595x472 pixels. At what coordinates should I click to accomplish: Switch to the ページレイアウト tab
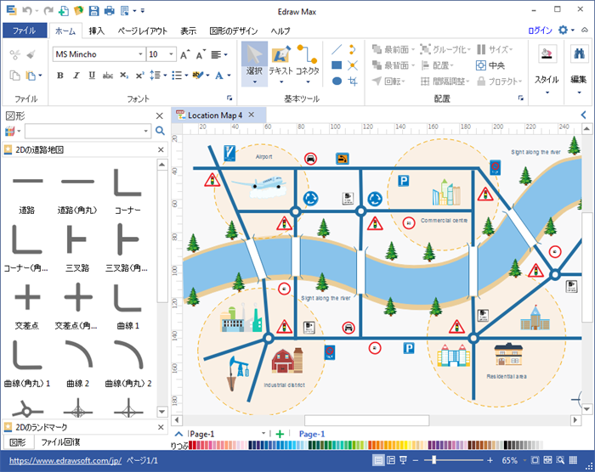pyautogui.click(x=142, y=31)
